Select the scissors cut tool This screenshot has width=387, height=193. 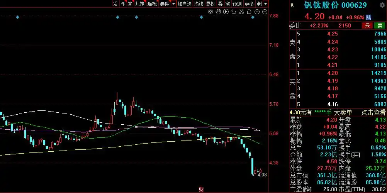241,12
